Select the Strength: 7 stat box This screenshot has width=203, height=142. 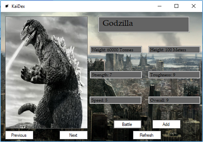(x=116, y=75)
